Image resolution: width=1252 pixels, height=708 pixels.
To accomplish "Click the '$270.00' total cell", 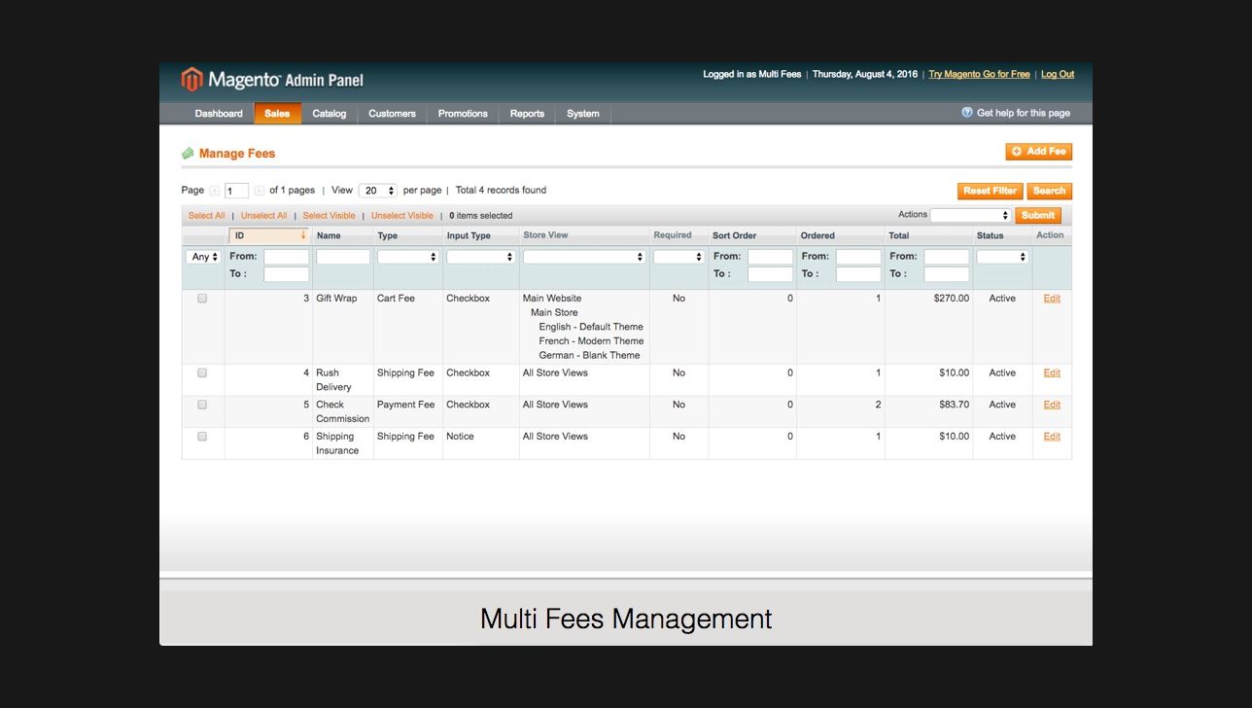I will [952, 299].
